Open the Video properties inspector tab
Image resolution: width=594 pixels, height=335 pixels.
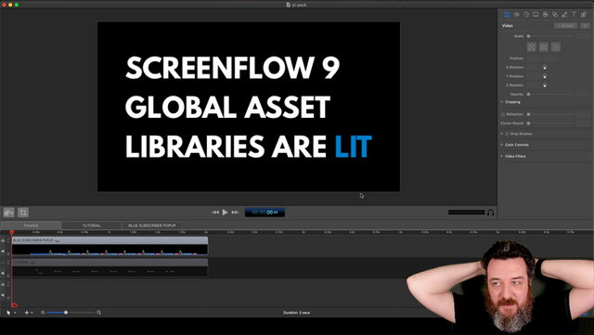click(507, 15)
